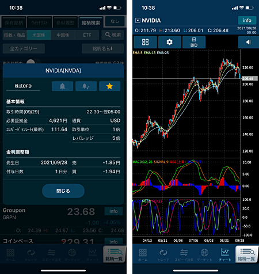Open the chart layout grid icon

pos(145,42)
